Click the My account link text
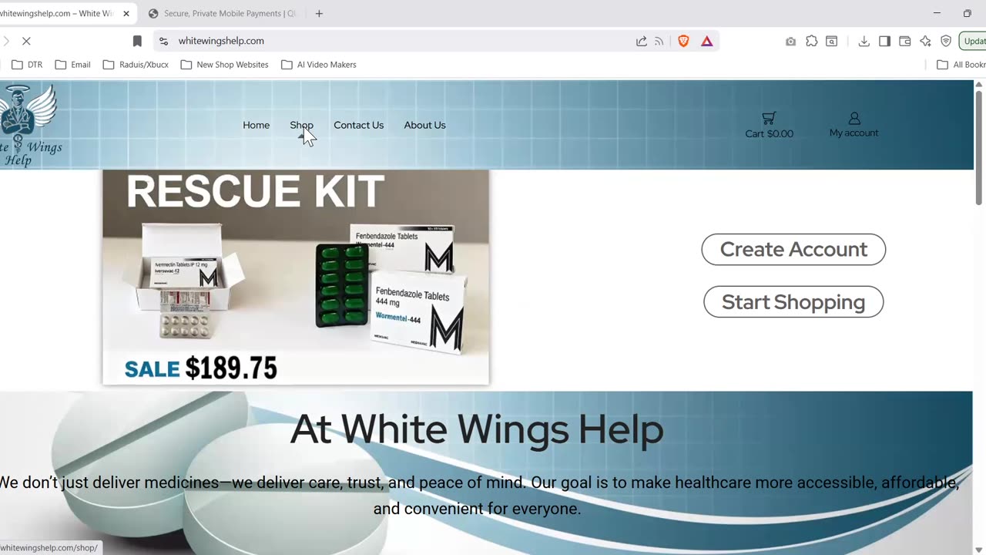 coord(854,133)
